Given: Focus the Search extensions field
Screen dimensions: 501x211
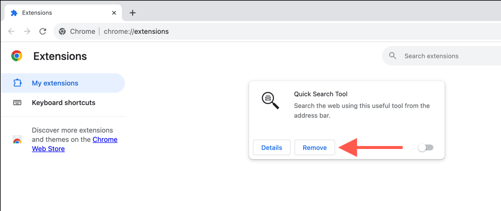Looking at the screenshot, I should point(440,56).
